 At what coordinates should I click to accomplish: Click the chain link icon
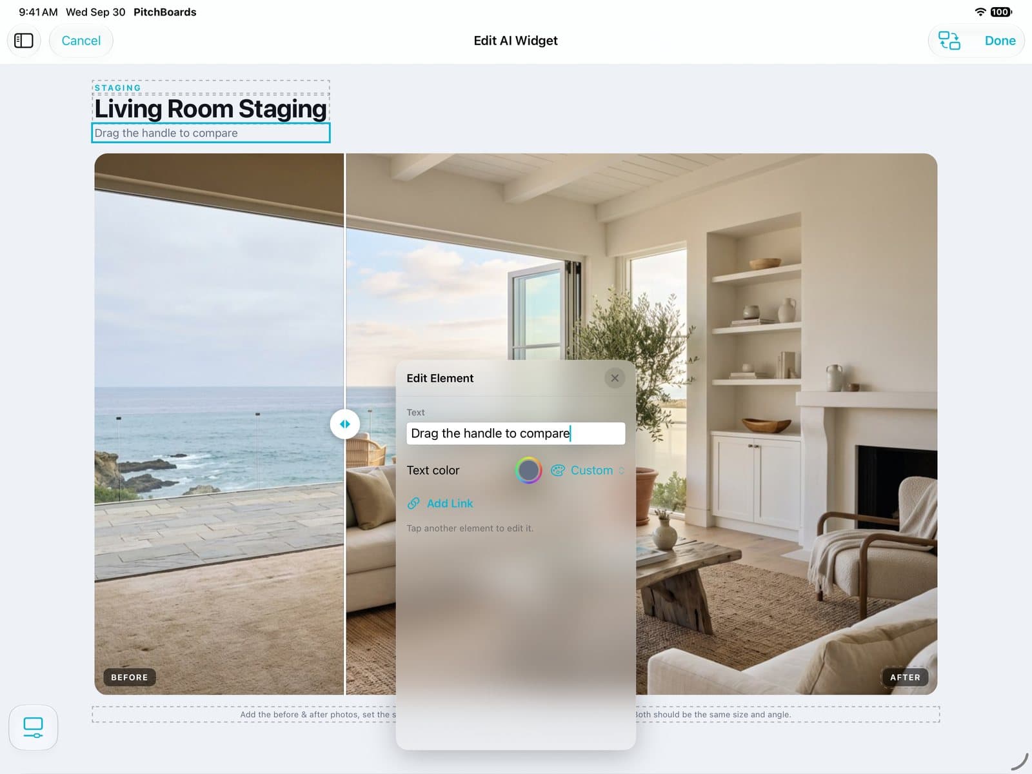[x=413, y=503]
